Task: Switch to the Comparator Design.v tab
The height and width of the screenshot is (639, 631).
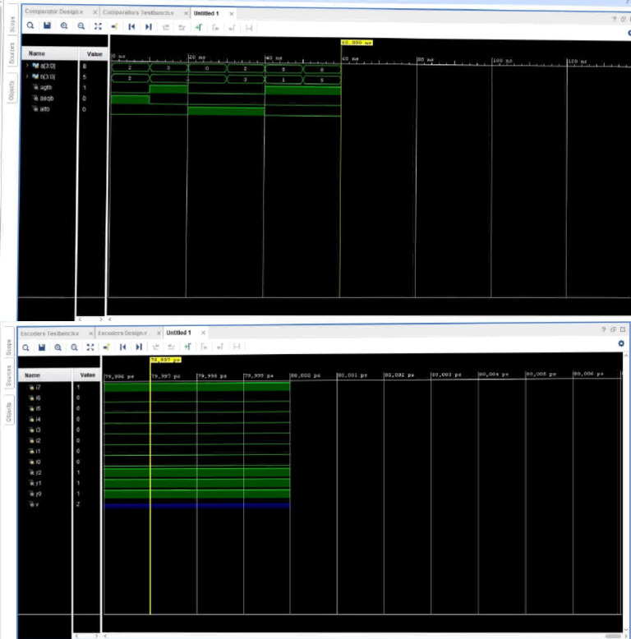Action: click(x=53, y=11)
